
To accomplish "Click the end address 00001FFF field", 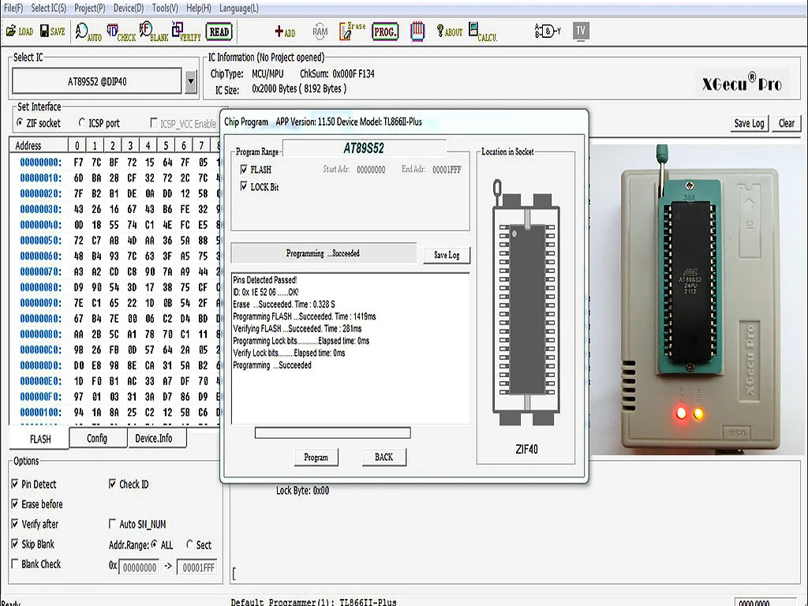I will point(196,567).
